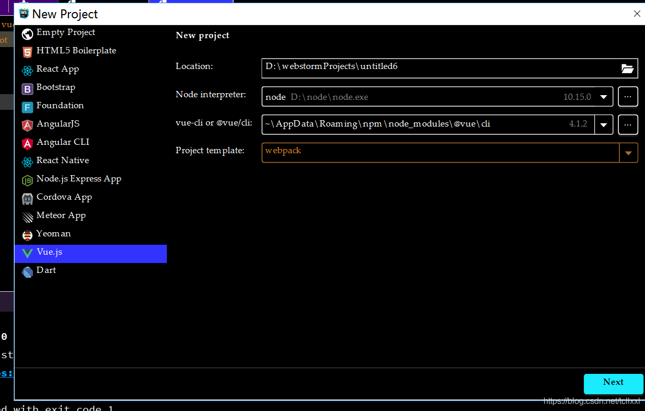Click the Yeoman character icon
The image size is (645, 411).
point(27,235)
